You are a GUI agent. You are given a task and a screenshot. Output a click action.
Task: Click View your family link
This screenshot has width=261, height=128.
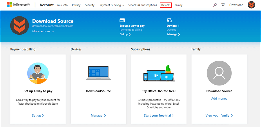pos(219,116)
